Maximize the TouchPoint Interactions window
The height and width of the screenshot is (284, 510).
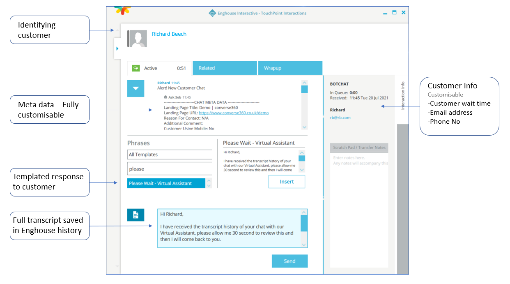[394, 13]
